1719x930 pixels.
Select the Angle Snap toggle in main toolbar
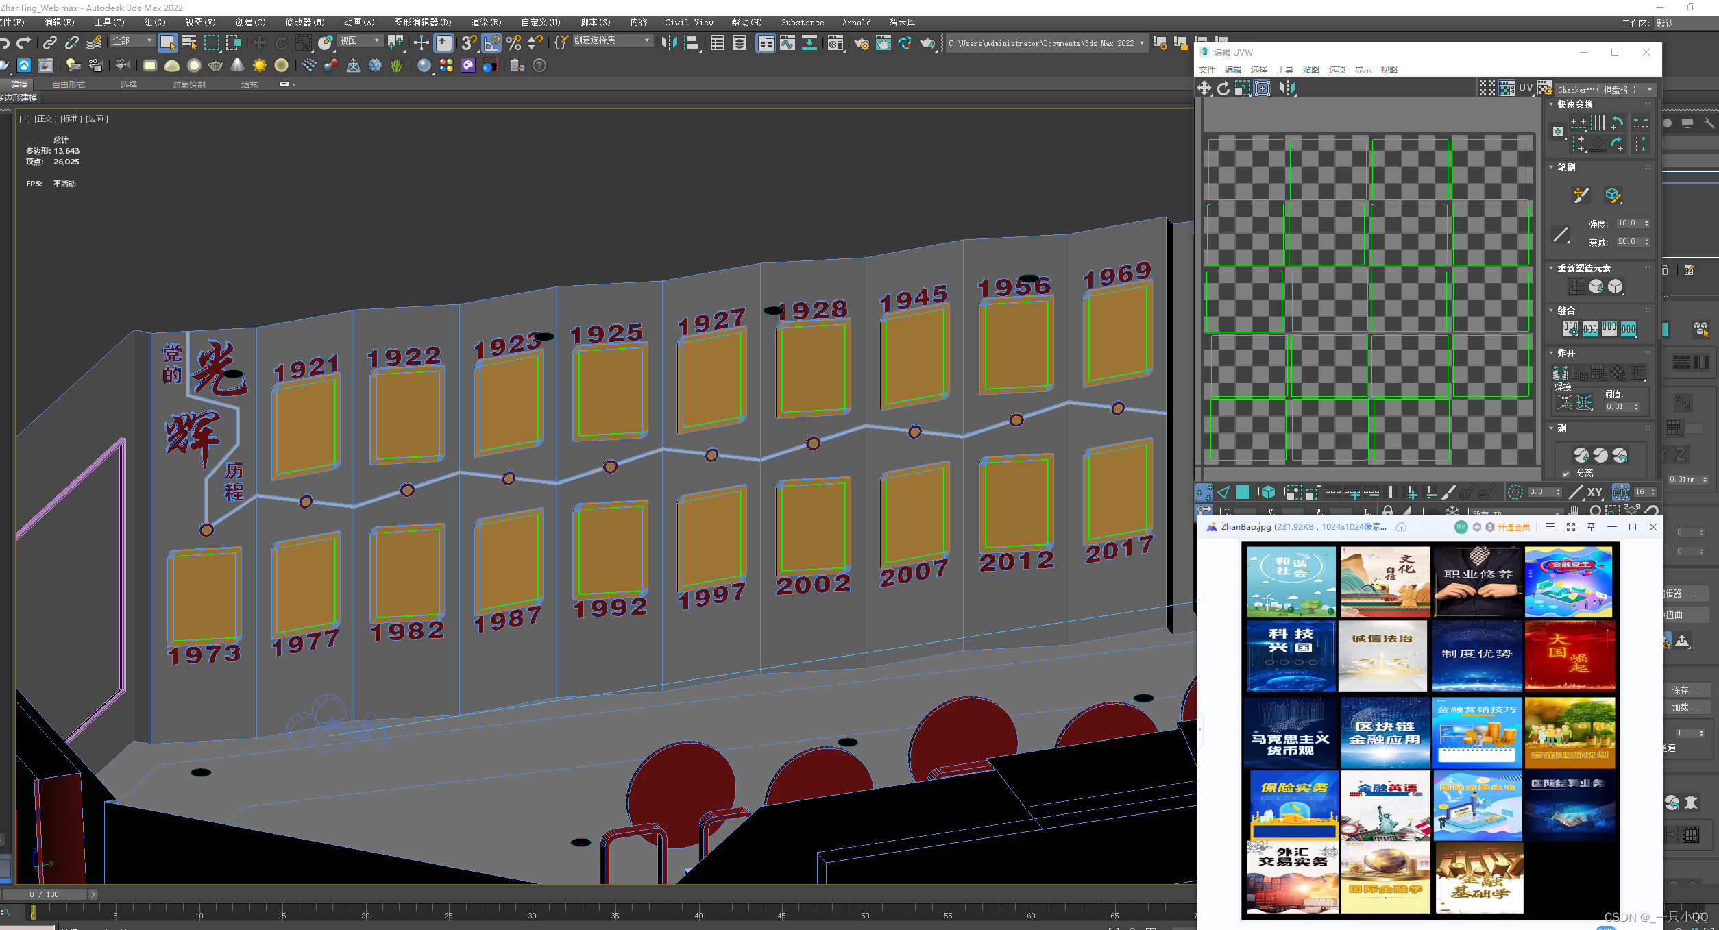[x=491, y=43]
